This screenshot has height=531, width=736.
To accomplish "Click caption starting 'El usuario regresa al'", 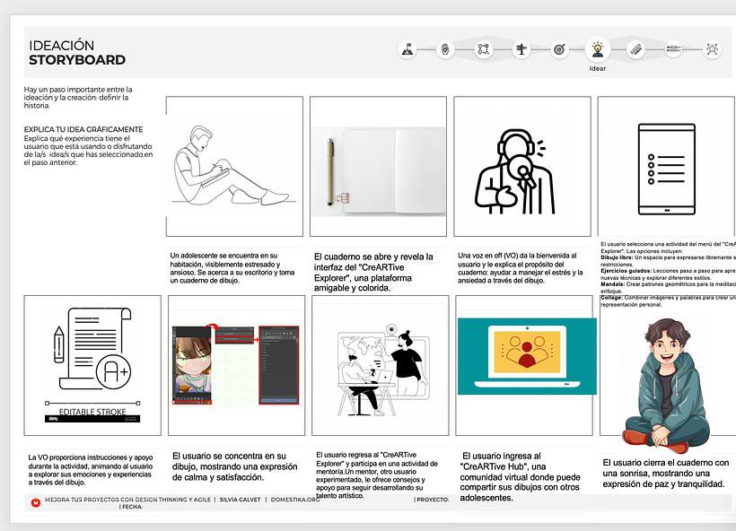I will click(x=377, y=475).
